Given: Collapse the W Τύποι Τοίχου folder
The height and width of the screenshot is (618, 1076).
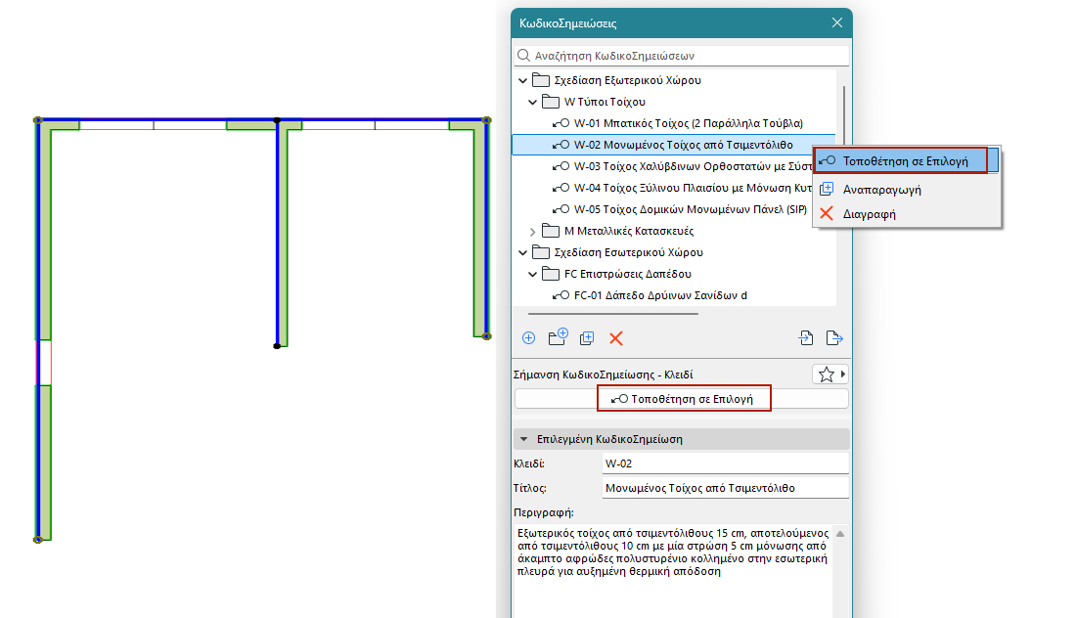Looking at the screenshot, I should coord(533,102).
